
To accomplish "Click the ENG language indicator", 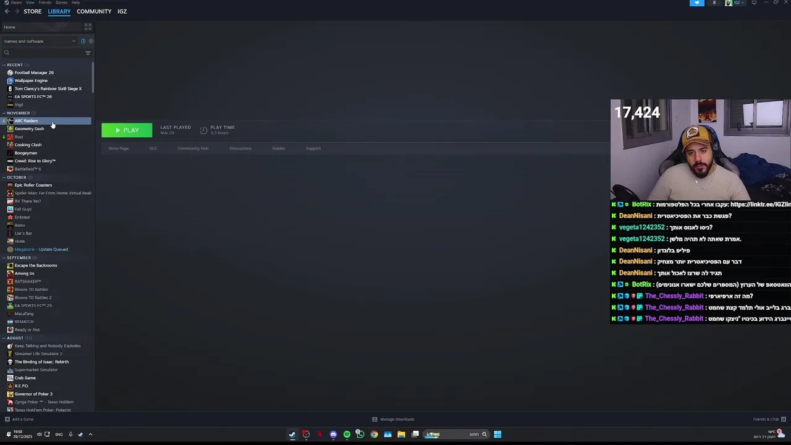I will click(x=59, y=434).
